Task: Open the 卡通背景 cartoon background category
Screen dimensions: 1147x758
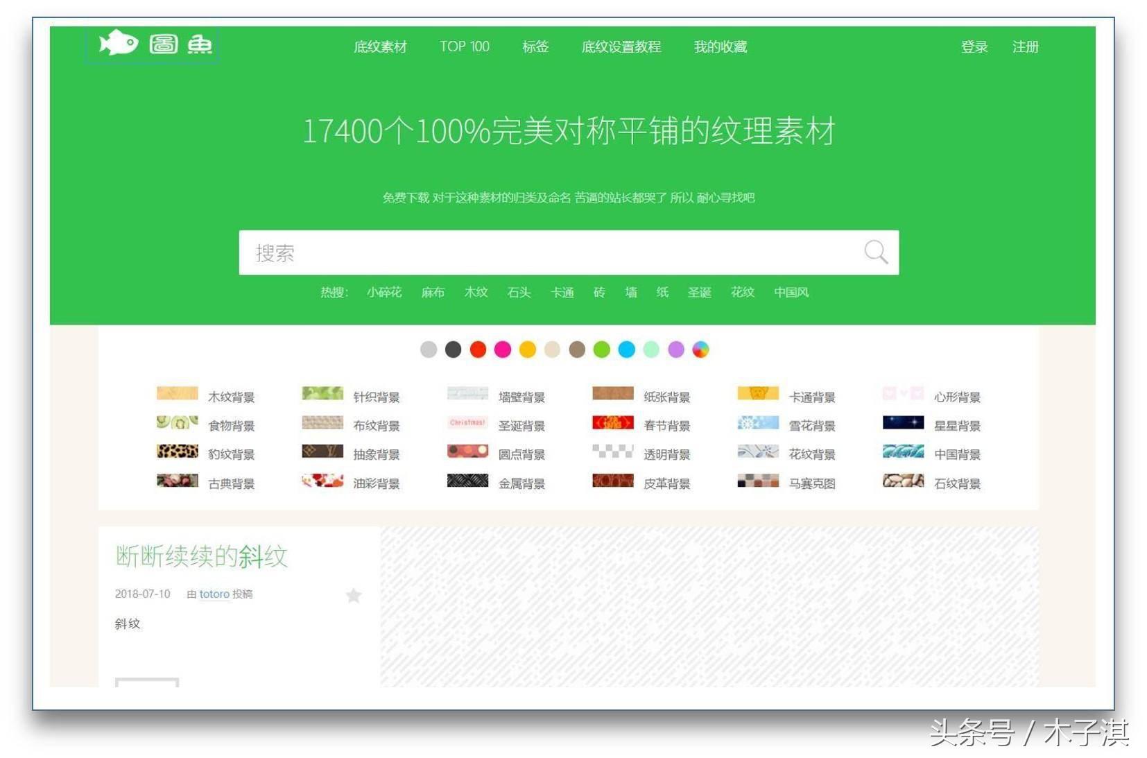Action: [x=759, y=394]
